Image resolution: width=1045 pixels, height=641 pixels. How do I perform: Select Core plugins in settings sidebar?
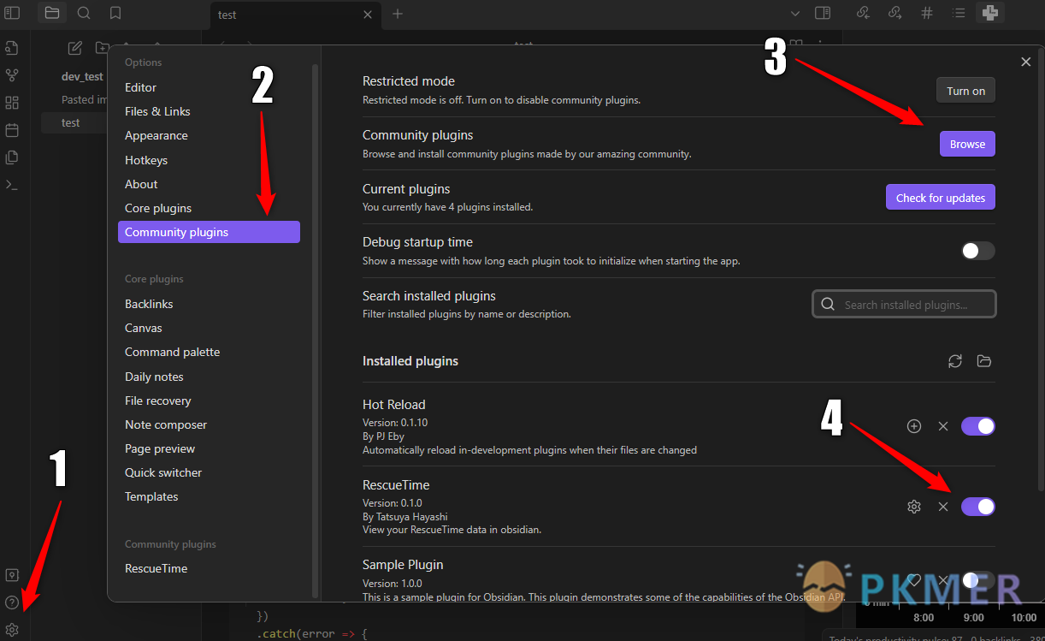pos(158,208)
